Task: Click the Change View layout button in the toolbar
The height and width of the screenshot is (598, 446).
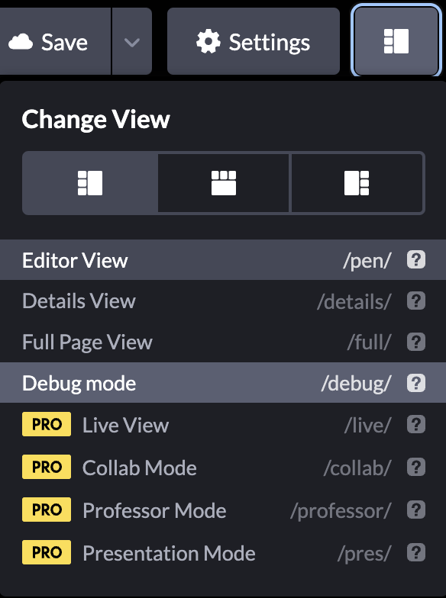Action: [x=396, y=41]
